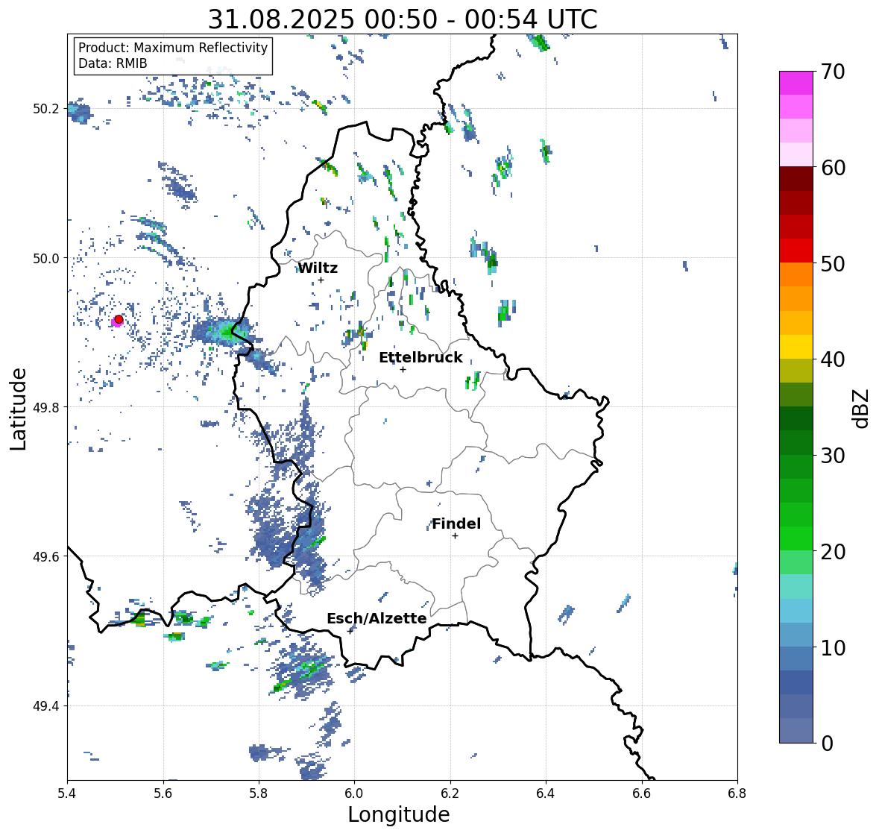Click the longitude tick label 5.4
879x833 pixels.
(x=67, y=793)
